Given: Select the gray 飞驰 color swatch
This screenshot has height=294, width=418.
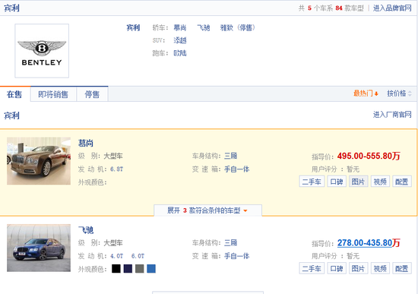Looking at the screenshot, I should (x=139, y=269).
